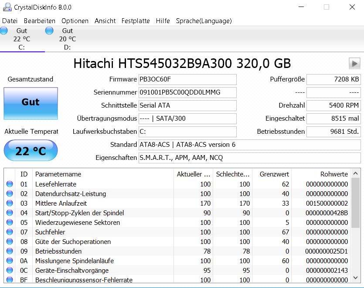The height and width of the screenshot is (288, 364).
Task: Open the Ansicht menu
Action: point(105,21)
